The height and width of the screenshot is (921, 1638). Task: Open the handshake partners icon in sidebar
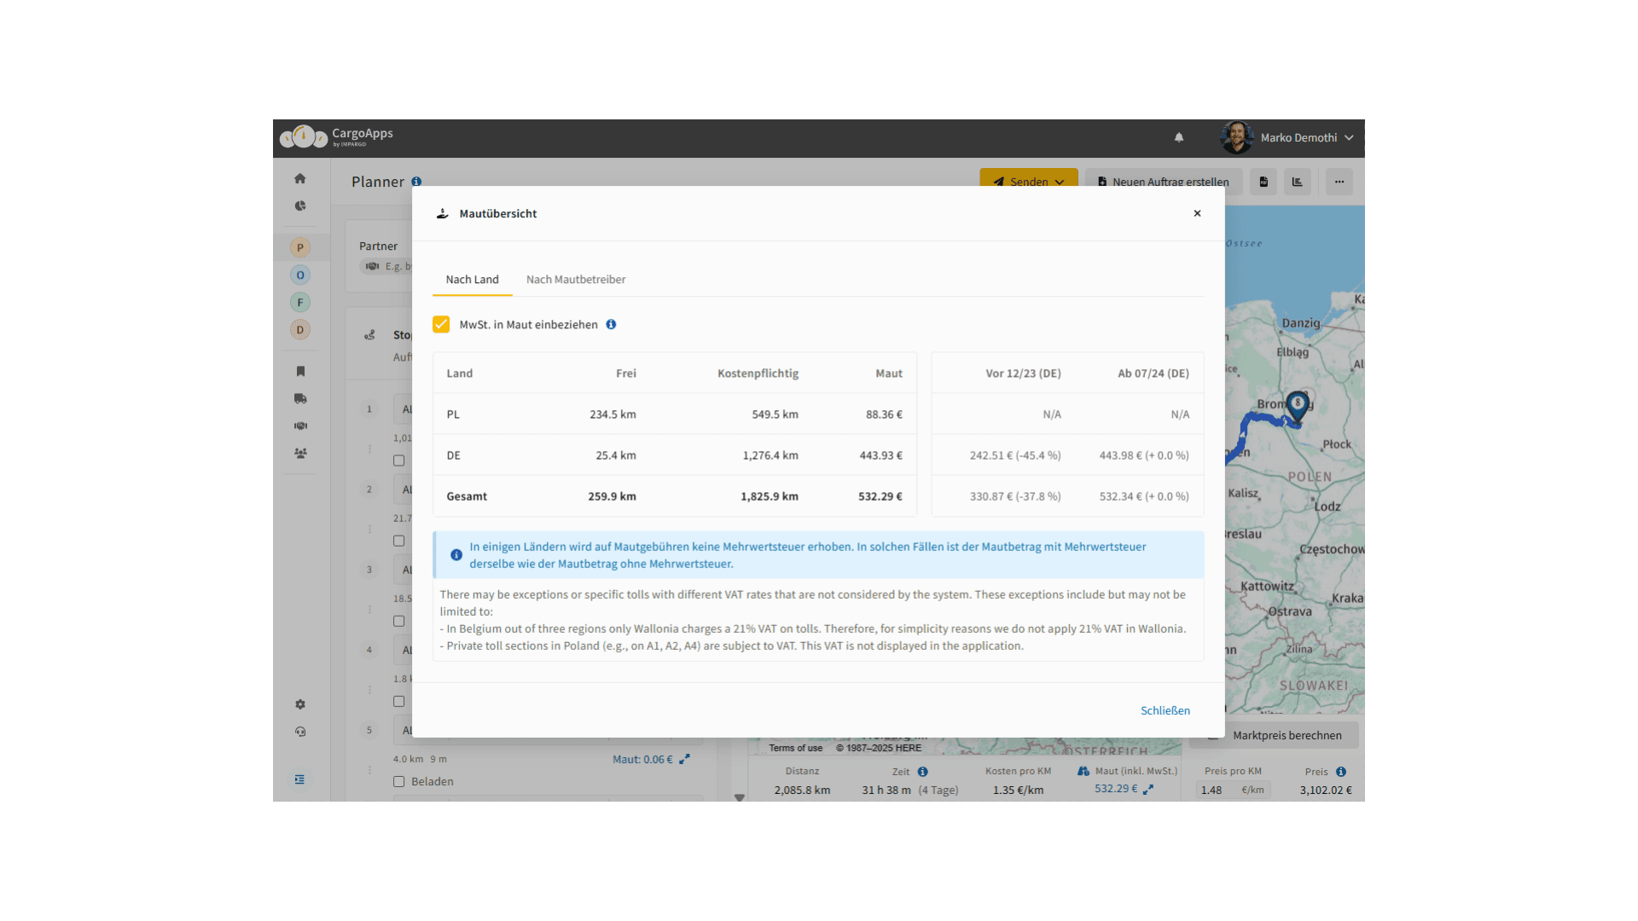pyautogui.click(x=300, y=426)
